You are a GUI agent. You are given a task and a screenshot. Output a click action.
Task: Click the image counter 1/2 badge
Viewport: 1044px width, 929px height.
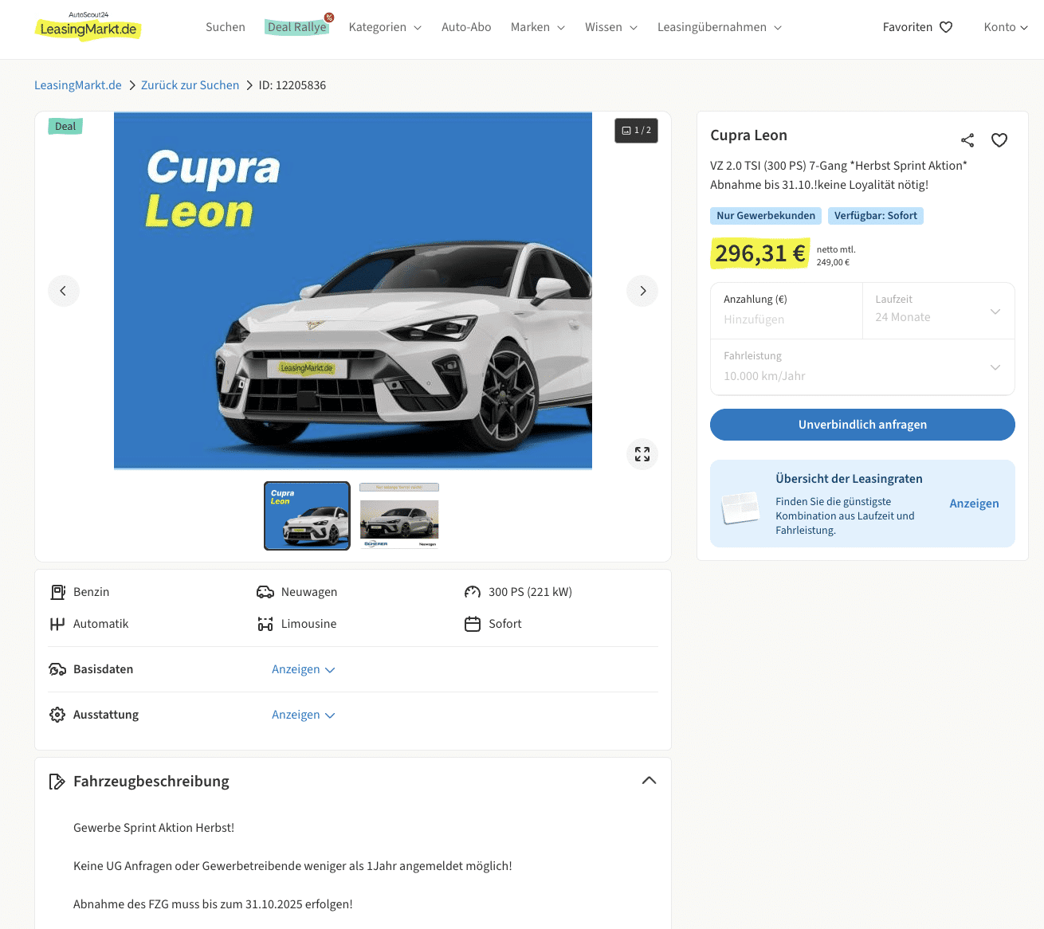coord(636,131)
